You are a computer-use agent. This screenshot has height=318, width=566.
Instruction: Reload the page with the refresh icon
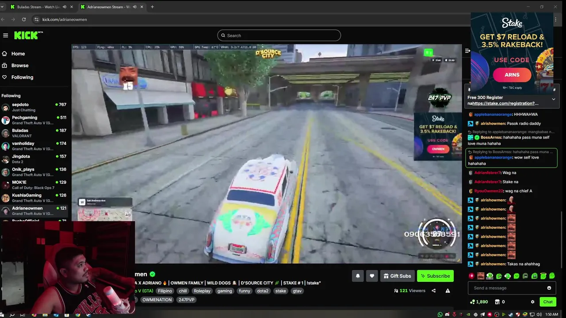coord(24,19)
